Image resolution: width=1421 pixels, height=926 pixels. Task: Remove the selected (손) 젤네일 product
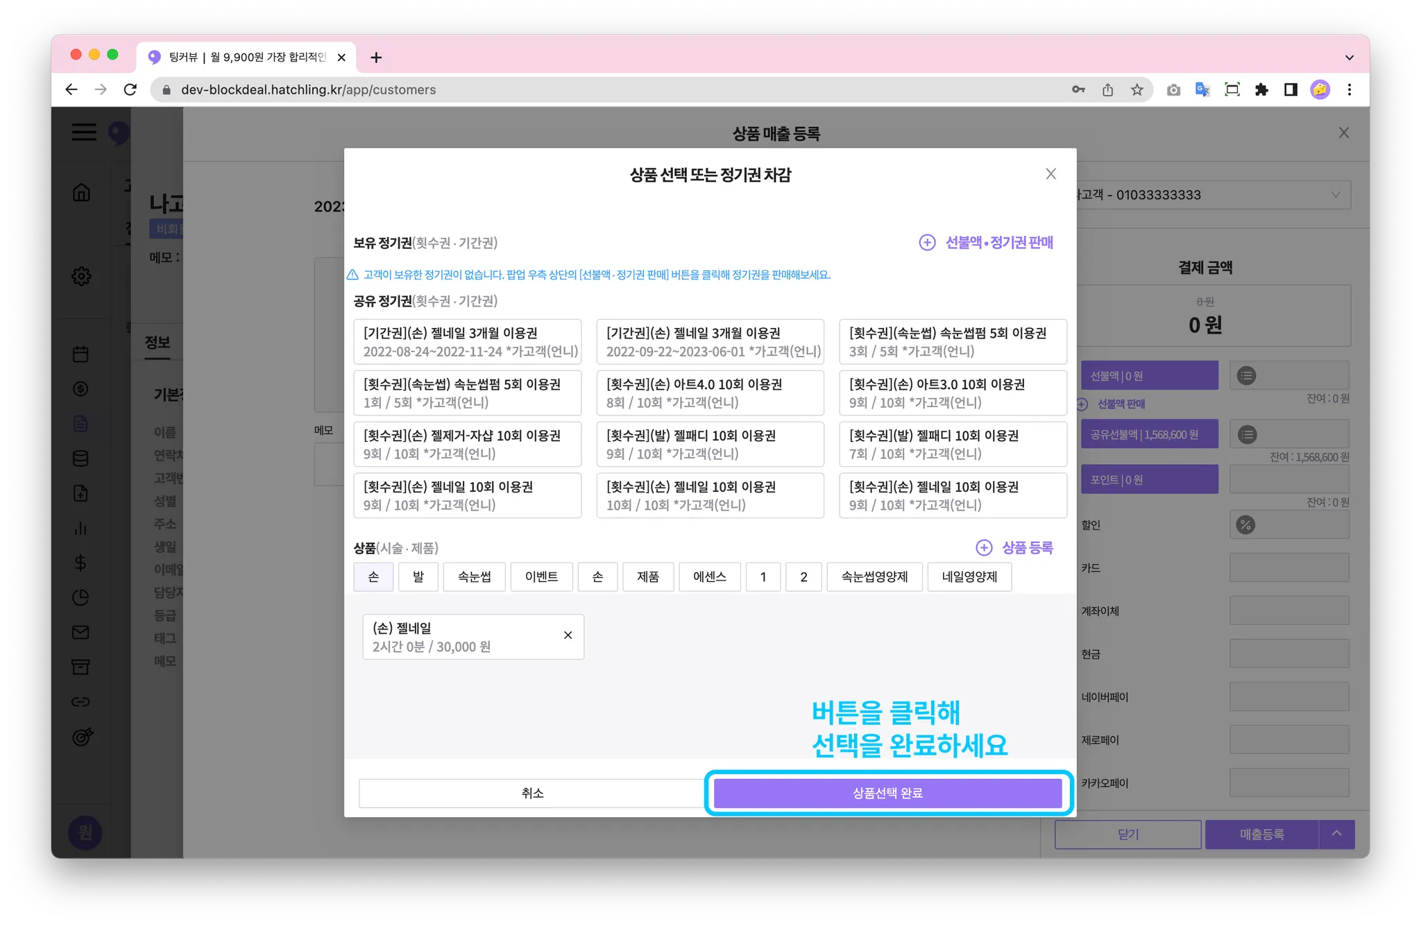pos(568,635)
